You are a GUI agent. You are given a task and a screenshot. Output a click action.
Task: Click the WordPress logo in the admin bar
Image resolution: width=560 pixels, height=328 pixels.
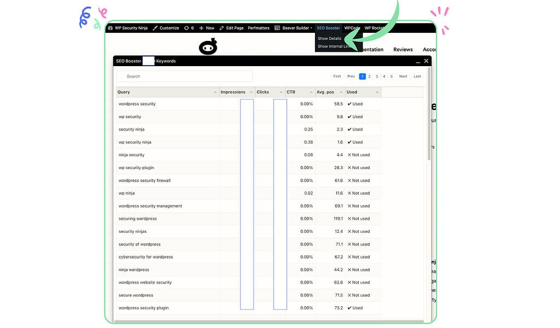[109, 28]
